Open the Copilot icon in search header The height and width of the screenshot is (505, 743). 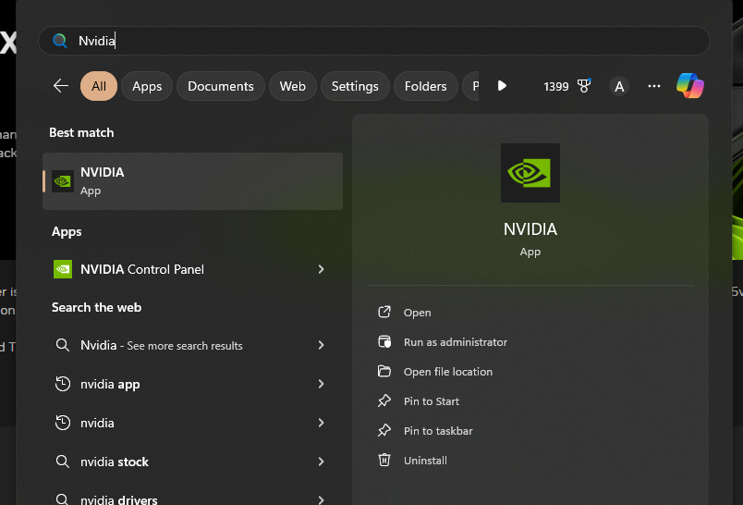(x=689, y=86)
